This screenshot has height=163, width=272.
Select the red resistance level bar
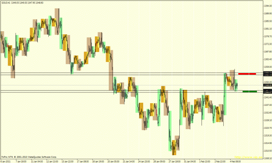[x=247, y=74]
